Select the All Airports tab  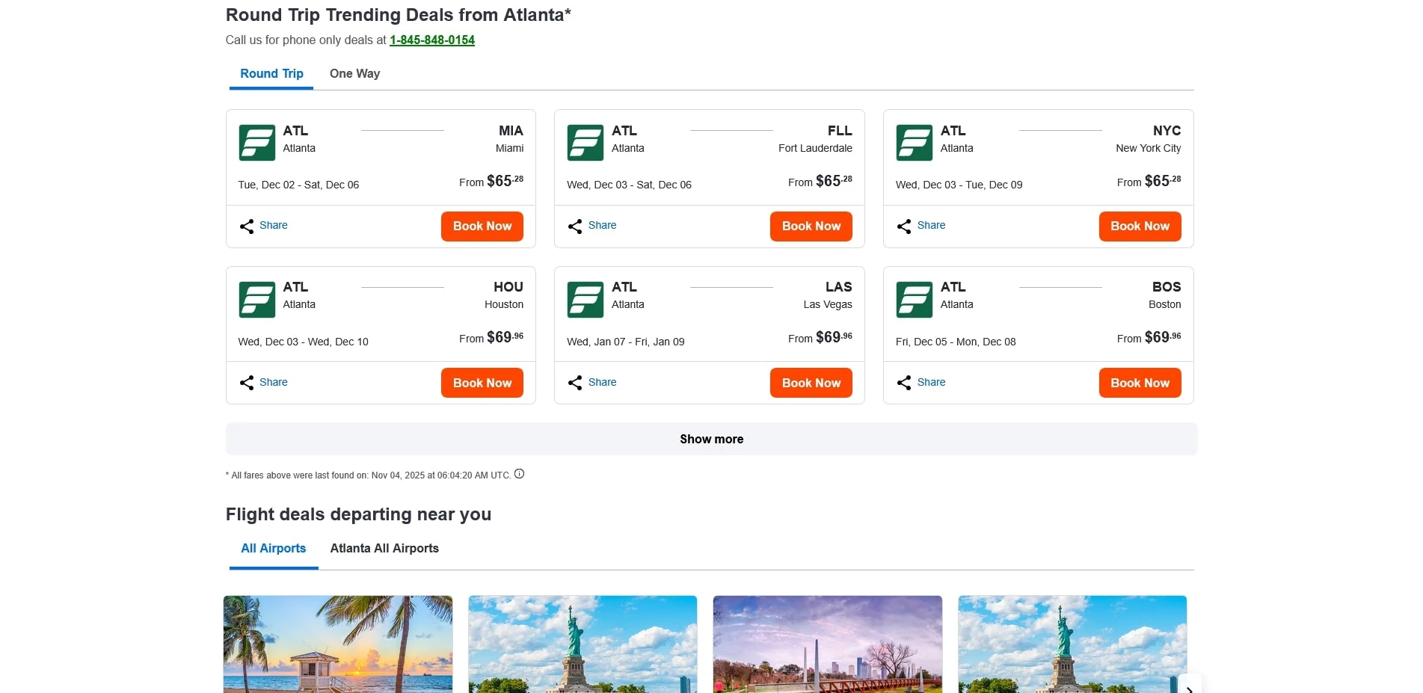tap(273, 548)
